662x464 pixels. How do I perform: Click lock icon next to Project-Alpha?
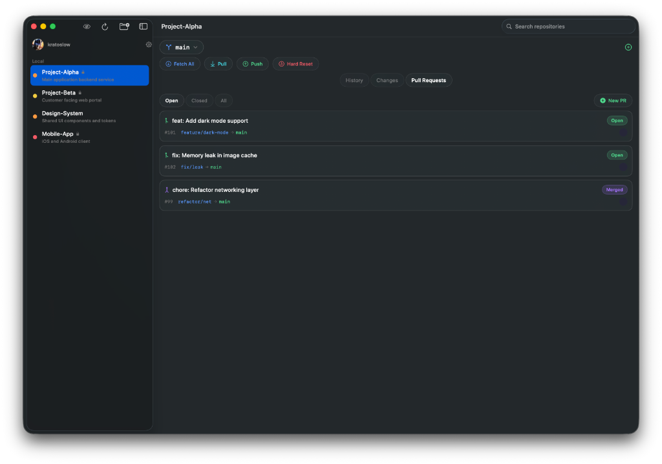tap(83, 72)
